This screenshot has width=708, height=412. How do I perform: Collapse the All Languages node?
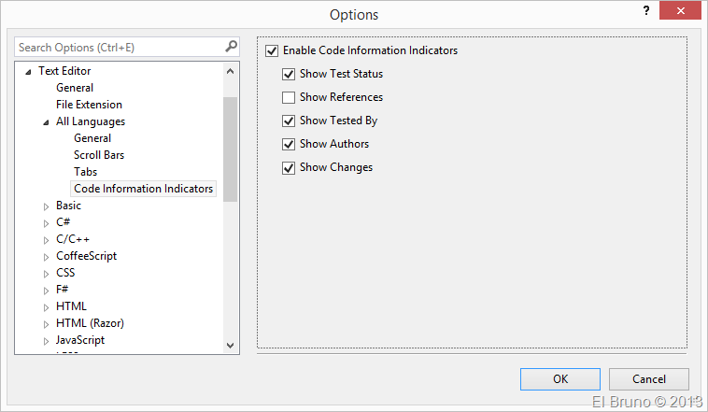click(x=46, y=122)
